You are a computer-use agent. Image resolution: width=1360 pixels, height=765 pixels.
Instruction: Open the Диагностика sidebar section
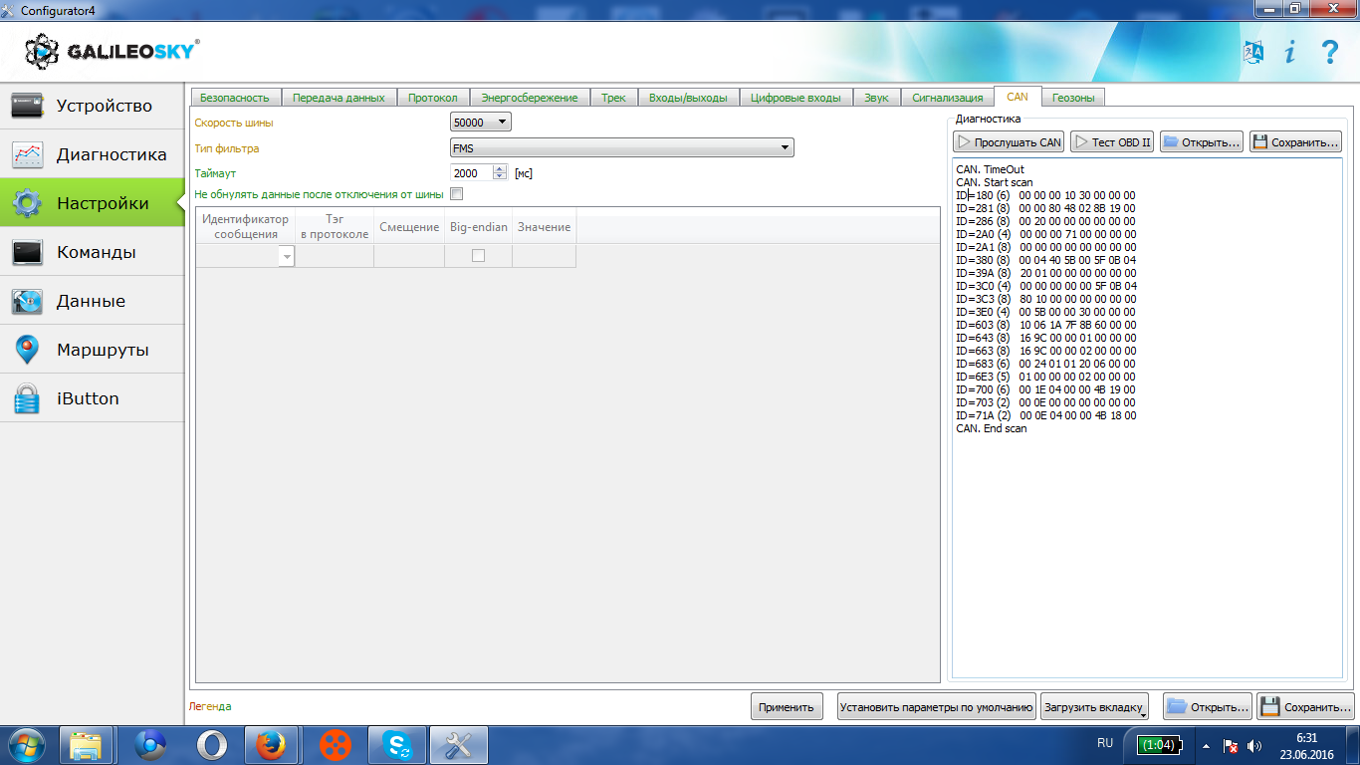point(93,154)
